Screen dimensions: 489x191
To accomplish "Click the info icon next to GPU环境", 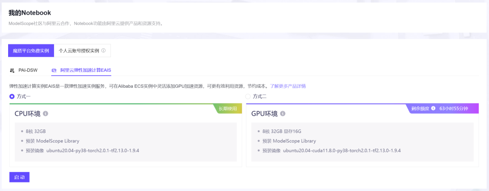I will (283, 114).
